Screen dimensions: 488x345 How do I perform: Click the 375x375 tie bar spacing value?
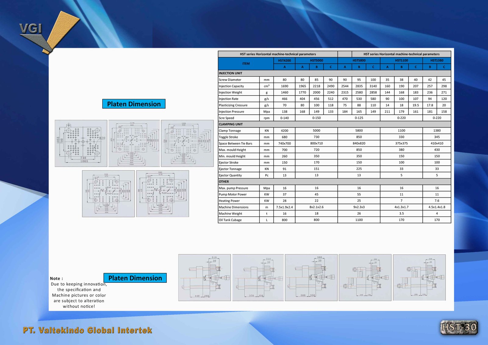[401, 143]
